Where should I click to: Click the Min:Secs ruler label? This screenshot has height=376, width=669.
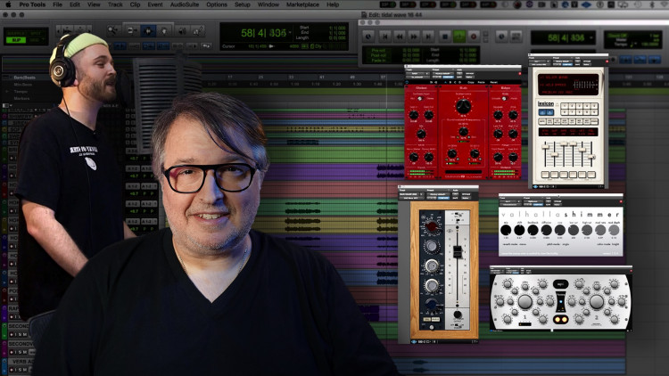pos(22,85)
